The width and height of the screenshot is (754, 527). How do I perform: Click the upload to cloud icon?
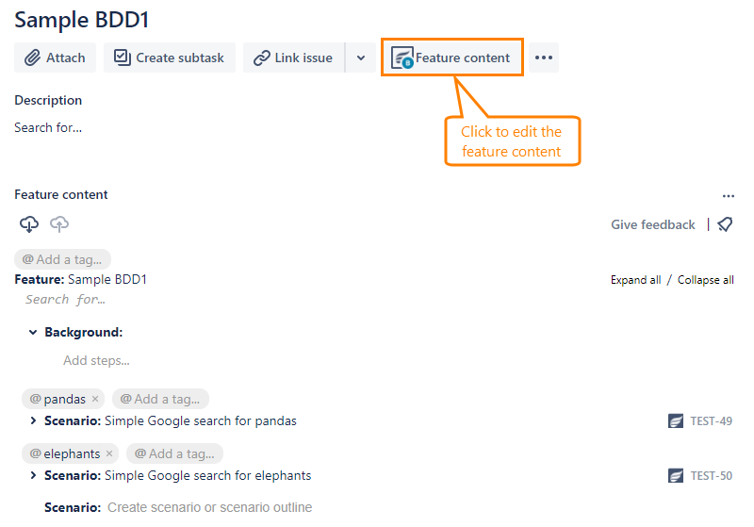point(59,224)
